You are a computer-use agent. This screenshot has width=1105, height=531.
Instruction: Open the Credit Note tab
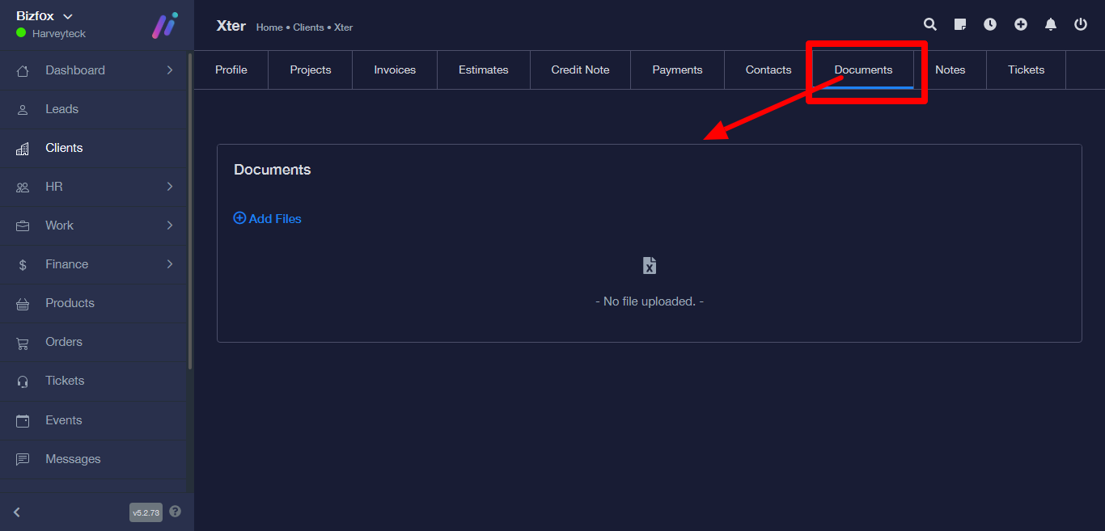point(580,70)
